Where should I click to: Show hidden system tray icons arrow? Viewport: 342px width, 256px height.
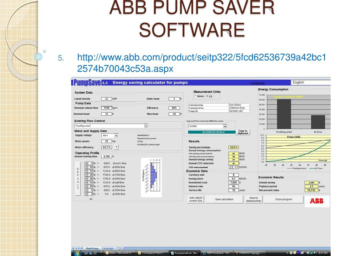287,253
